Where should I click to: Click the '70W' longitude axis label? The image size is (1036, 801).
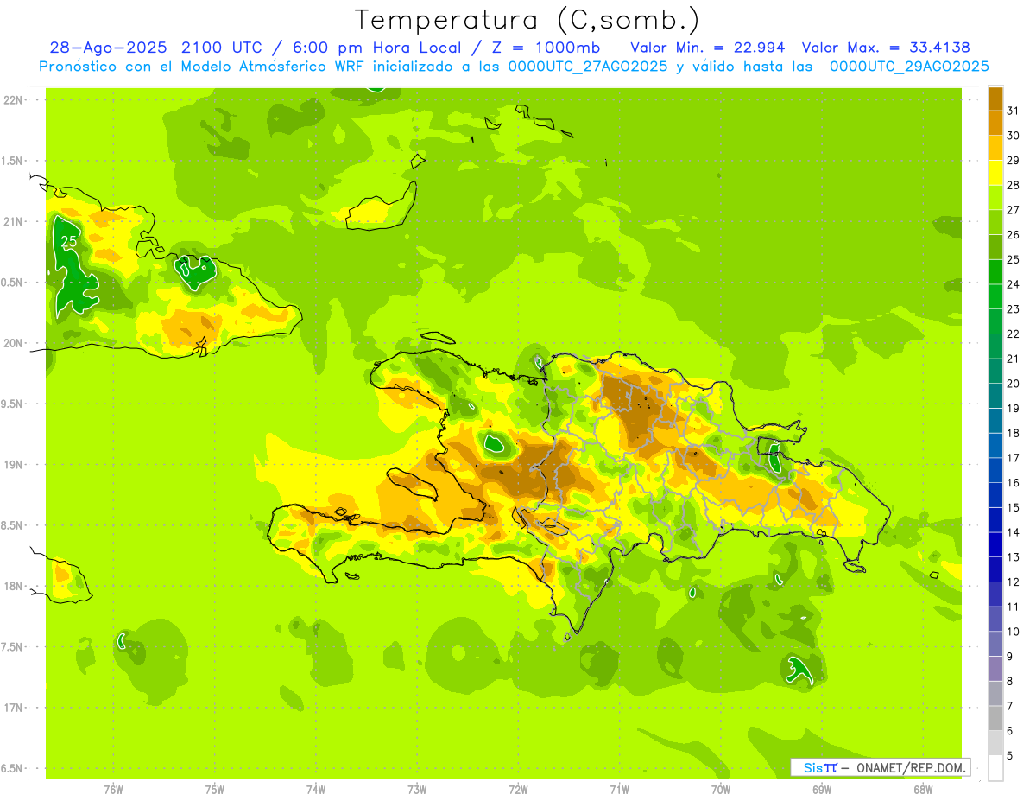(721, 789)
